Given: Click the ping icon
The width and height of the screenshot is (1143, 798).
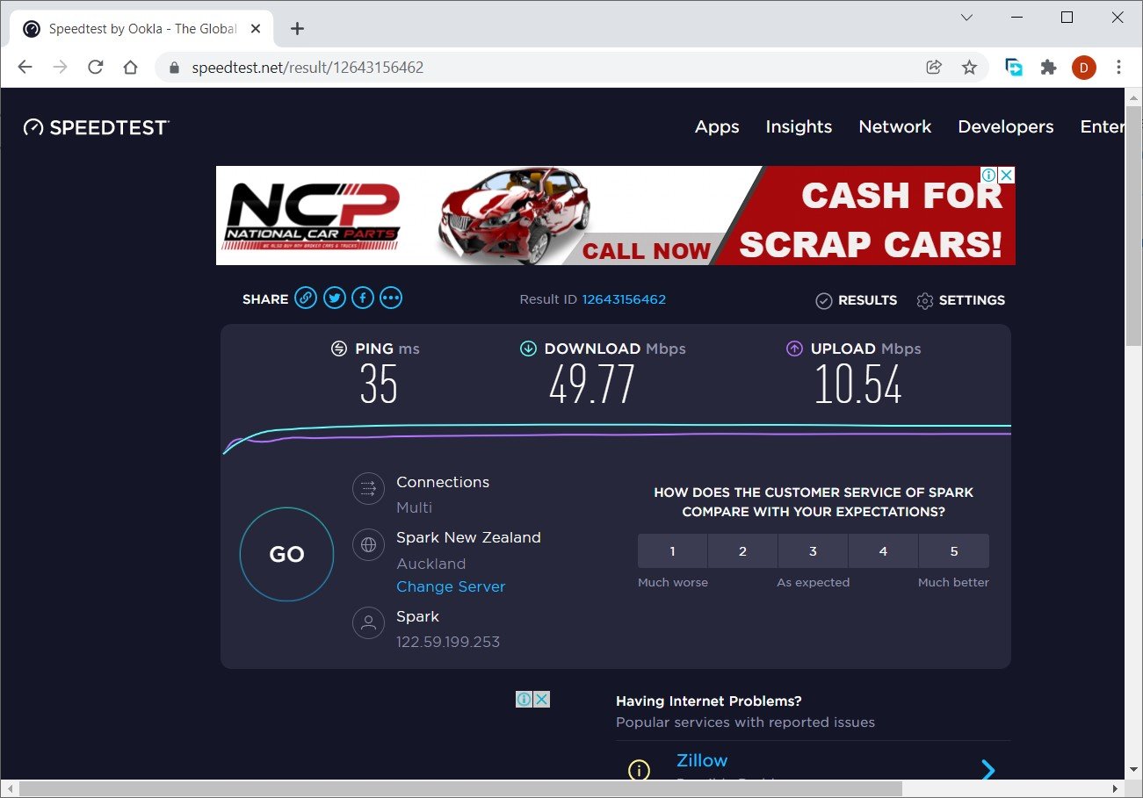Looking at the screenshot, I should point(338,349).
